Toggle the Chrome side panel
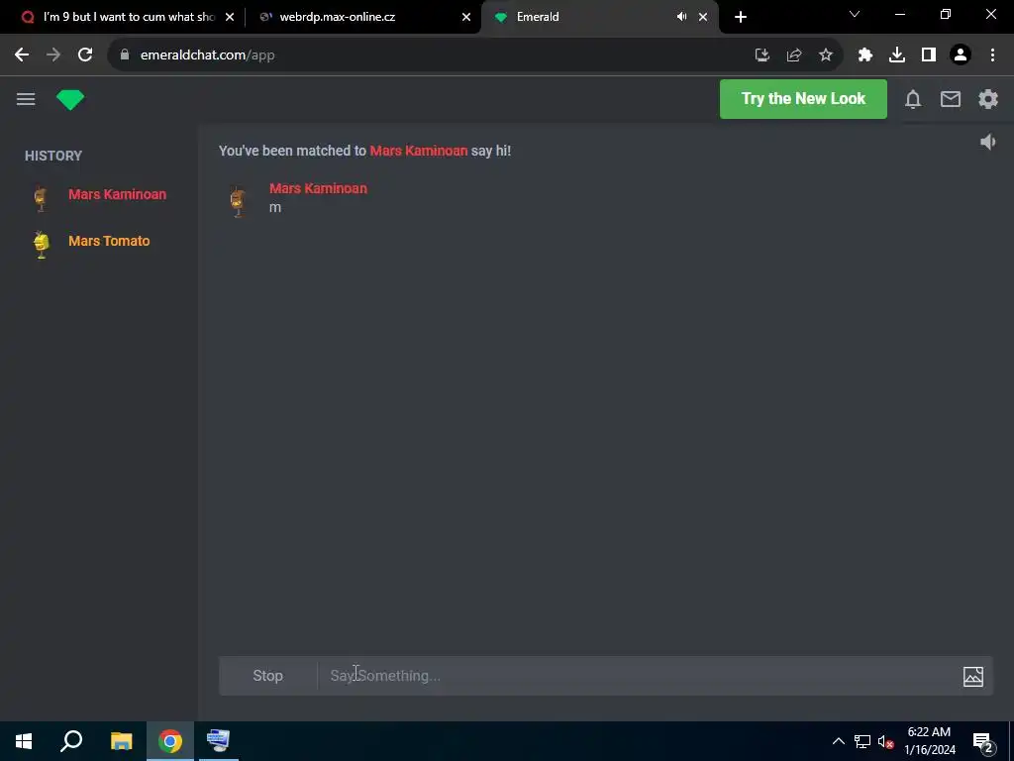The width and height of the screenshot is (1014, 761). point(928,55)
